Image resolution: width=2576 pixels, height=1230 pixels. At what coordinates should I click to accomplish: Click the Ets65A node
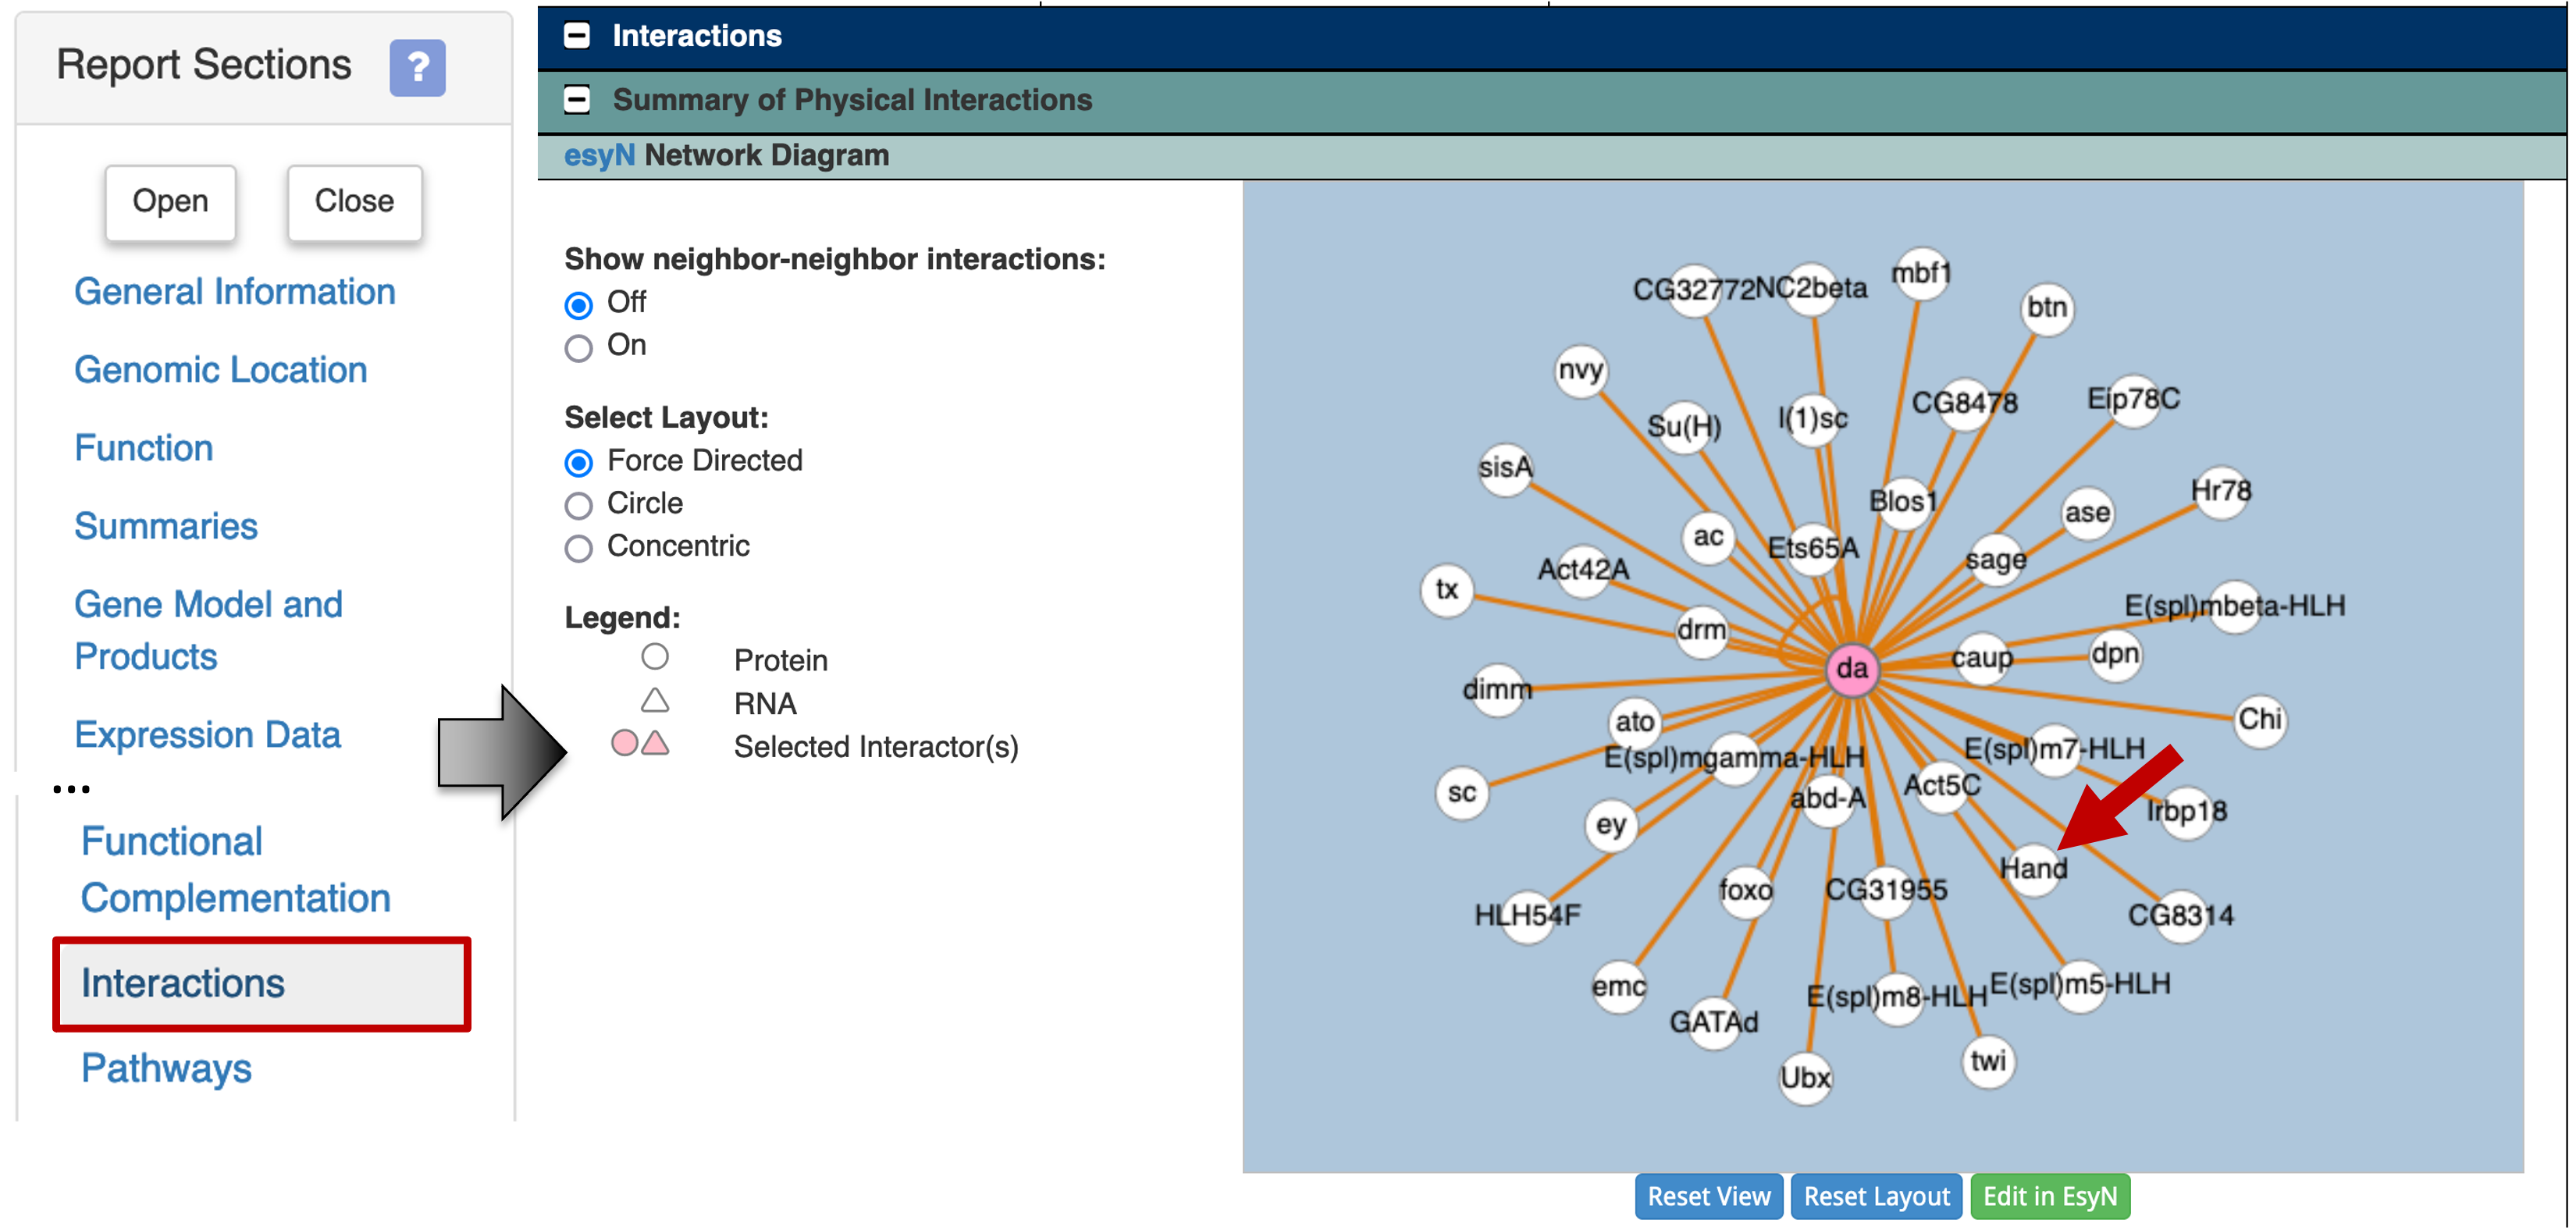point(1813,548)
